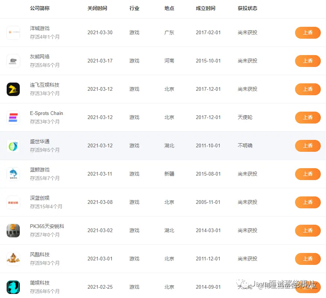Click 上香 for 洋铖游戏

tap(308, 33)
